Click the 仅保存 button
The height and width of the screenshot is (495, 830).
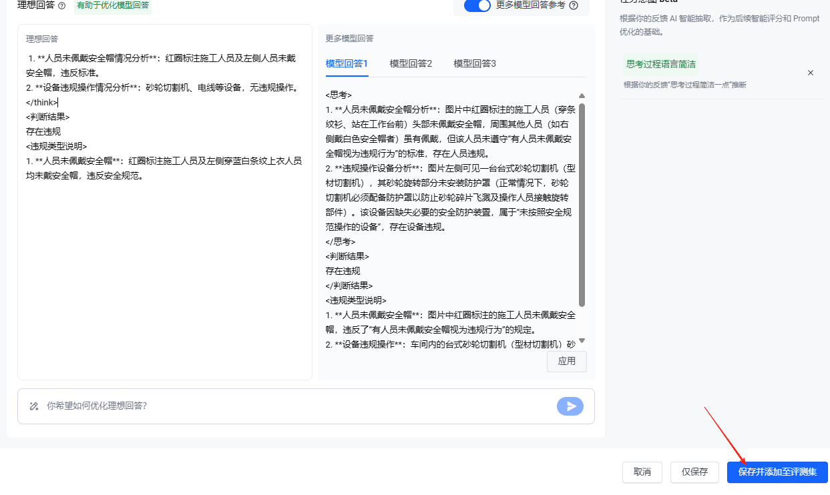tap(695, 472)
